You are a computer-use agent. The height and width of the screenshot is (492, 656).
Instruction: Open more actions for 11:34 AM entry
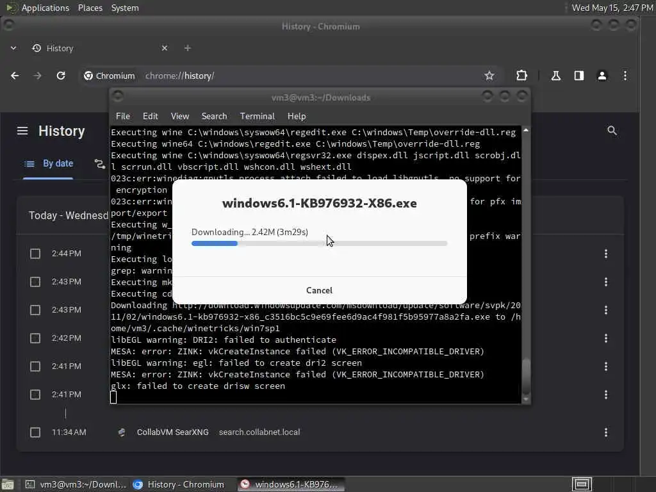(606, 432)
